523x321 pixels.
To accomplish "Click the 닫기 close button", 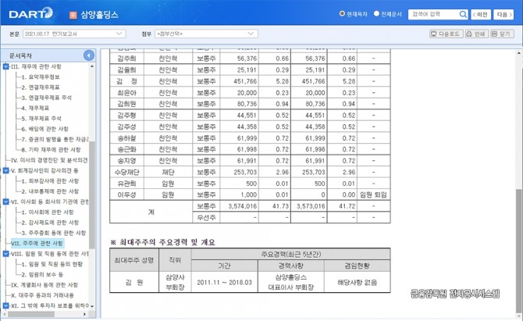I will [502, 34].
